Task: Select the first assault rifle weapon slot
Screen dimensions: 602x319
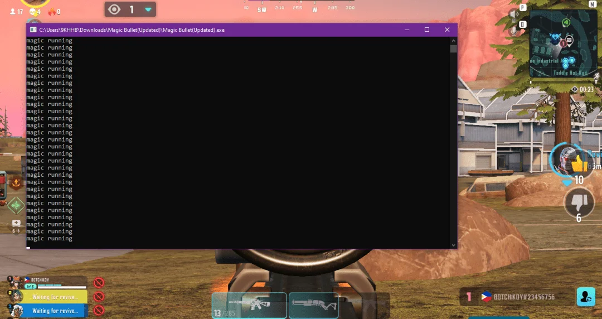Action: click(x=249, y=305)
